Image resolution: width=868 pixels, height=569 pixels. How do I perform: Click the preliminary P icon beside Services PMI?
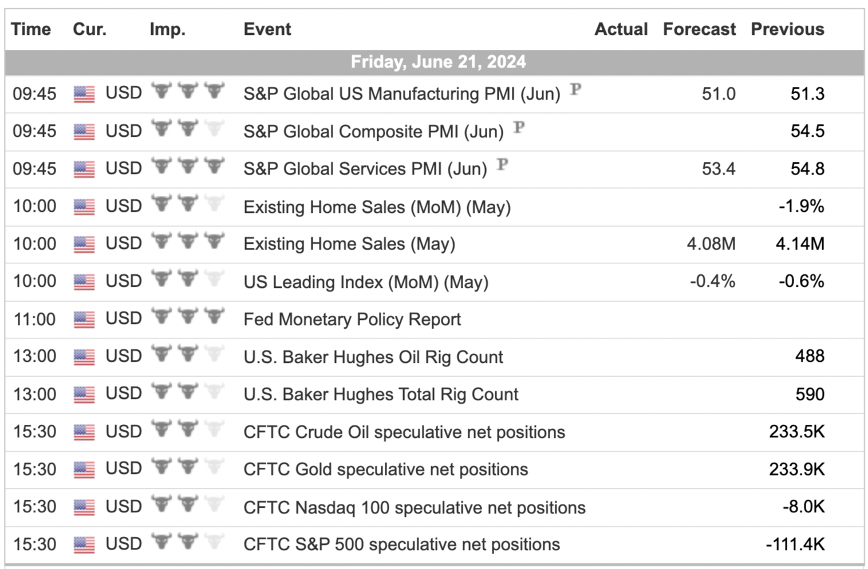[x=502, y=165]
